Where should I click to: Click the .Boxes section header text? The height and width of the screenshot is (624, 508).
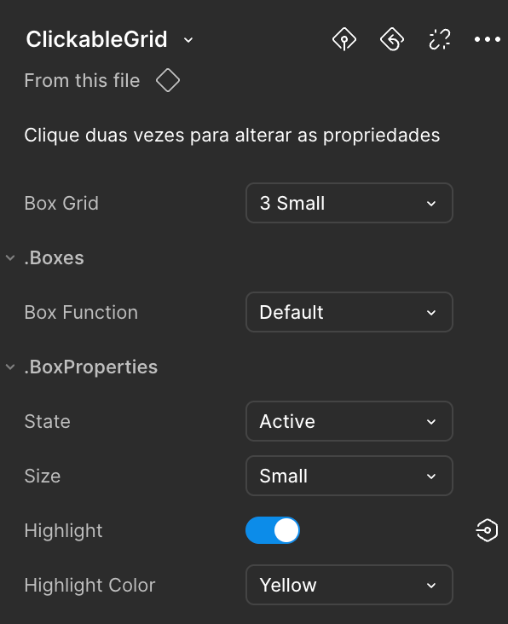(54, 258)
